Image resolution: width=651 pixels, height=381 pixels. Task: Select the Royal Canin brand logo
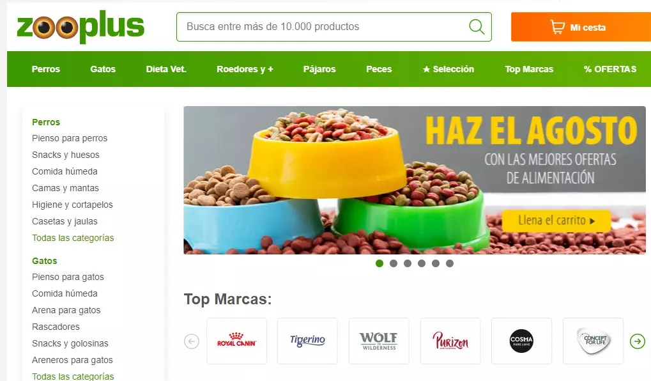[236, 341]
